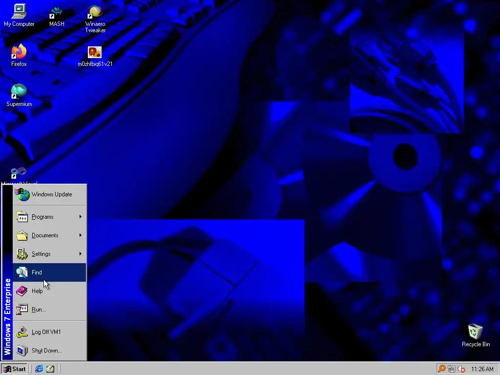The image size is (500, 375).
Task: Choose Run... in the Start menu
Action: tap(49, 309)
